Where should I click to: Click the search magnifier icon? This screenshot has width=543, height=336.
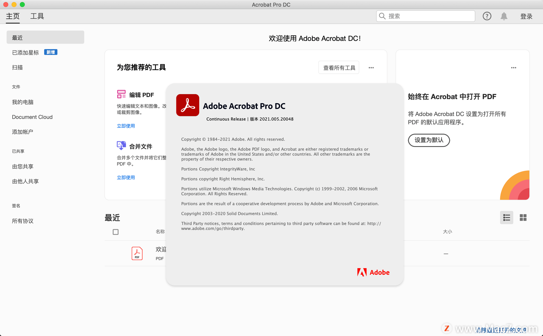pos(382,16)
